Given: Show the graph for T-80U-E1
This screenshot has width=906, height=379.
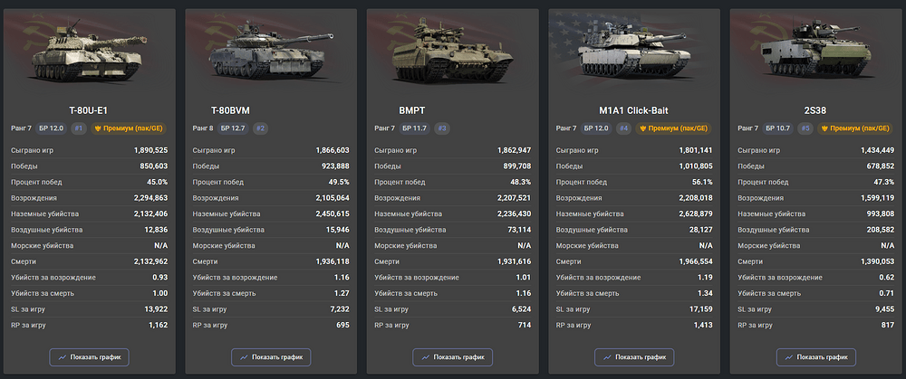Looking at the screenshot, I should (90, 357).
